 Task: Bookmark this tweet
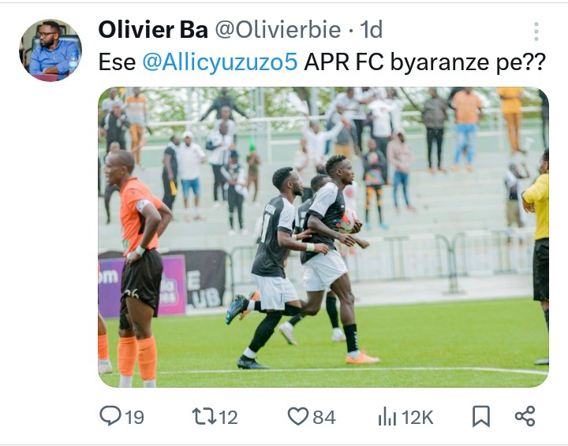click(x=481, y=417)
